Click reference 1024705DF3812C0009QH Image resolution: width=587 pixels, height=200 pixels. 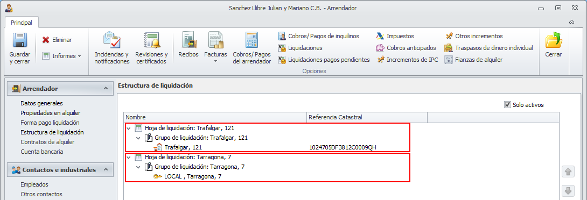[343, 147]
